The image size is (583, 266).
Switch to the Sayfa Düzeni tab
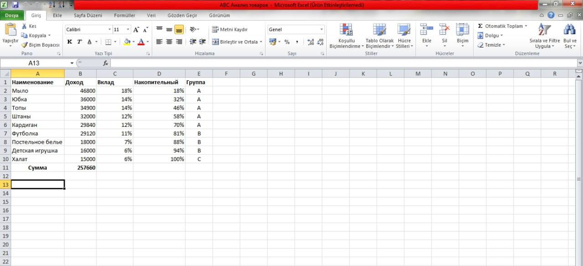coord(88,15)
